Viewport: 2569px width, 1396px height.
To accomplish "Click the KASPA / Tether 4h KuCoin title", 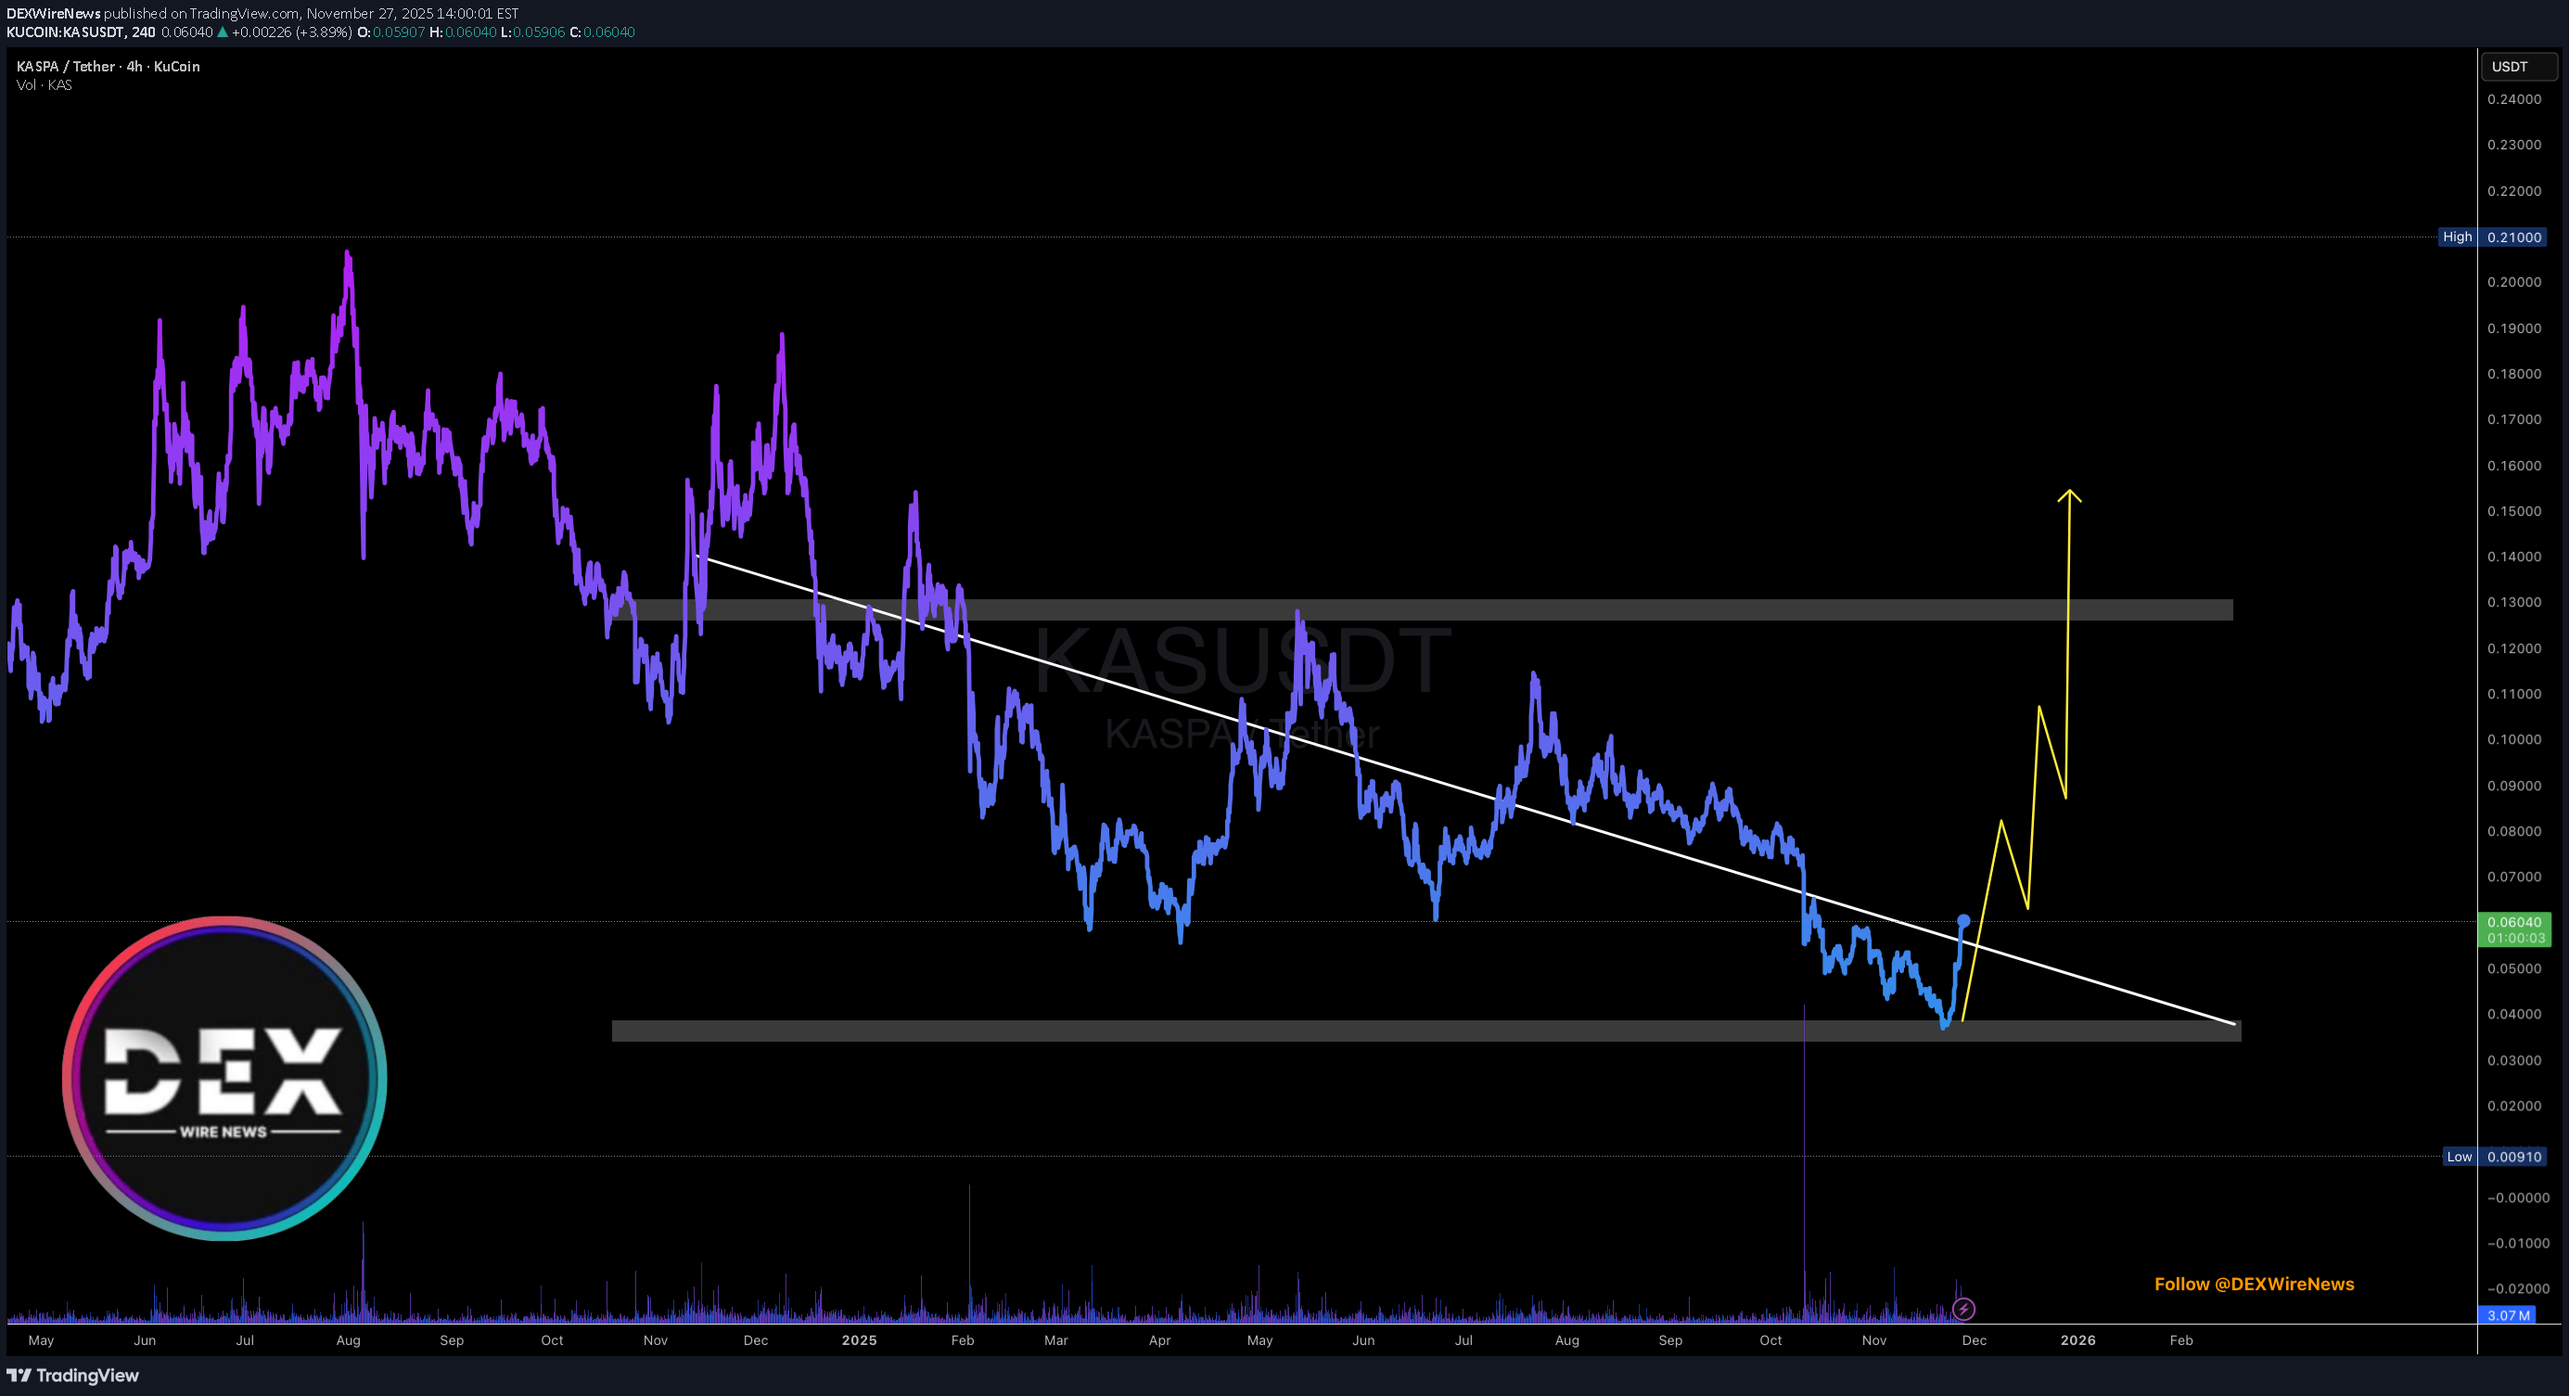I will (x=108, y=66).
